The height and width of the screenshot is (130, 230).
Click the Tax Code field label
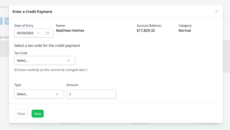tap(21, 53)
